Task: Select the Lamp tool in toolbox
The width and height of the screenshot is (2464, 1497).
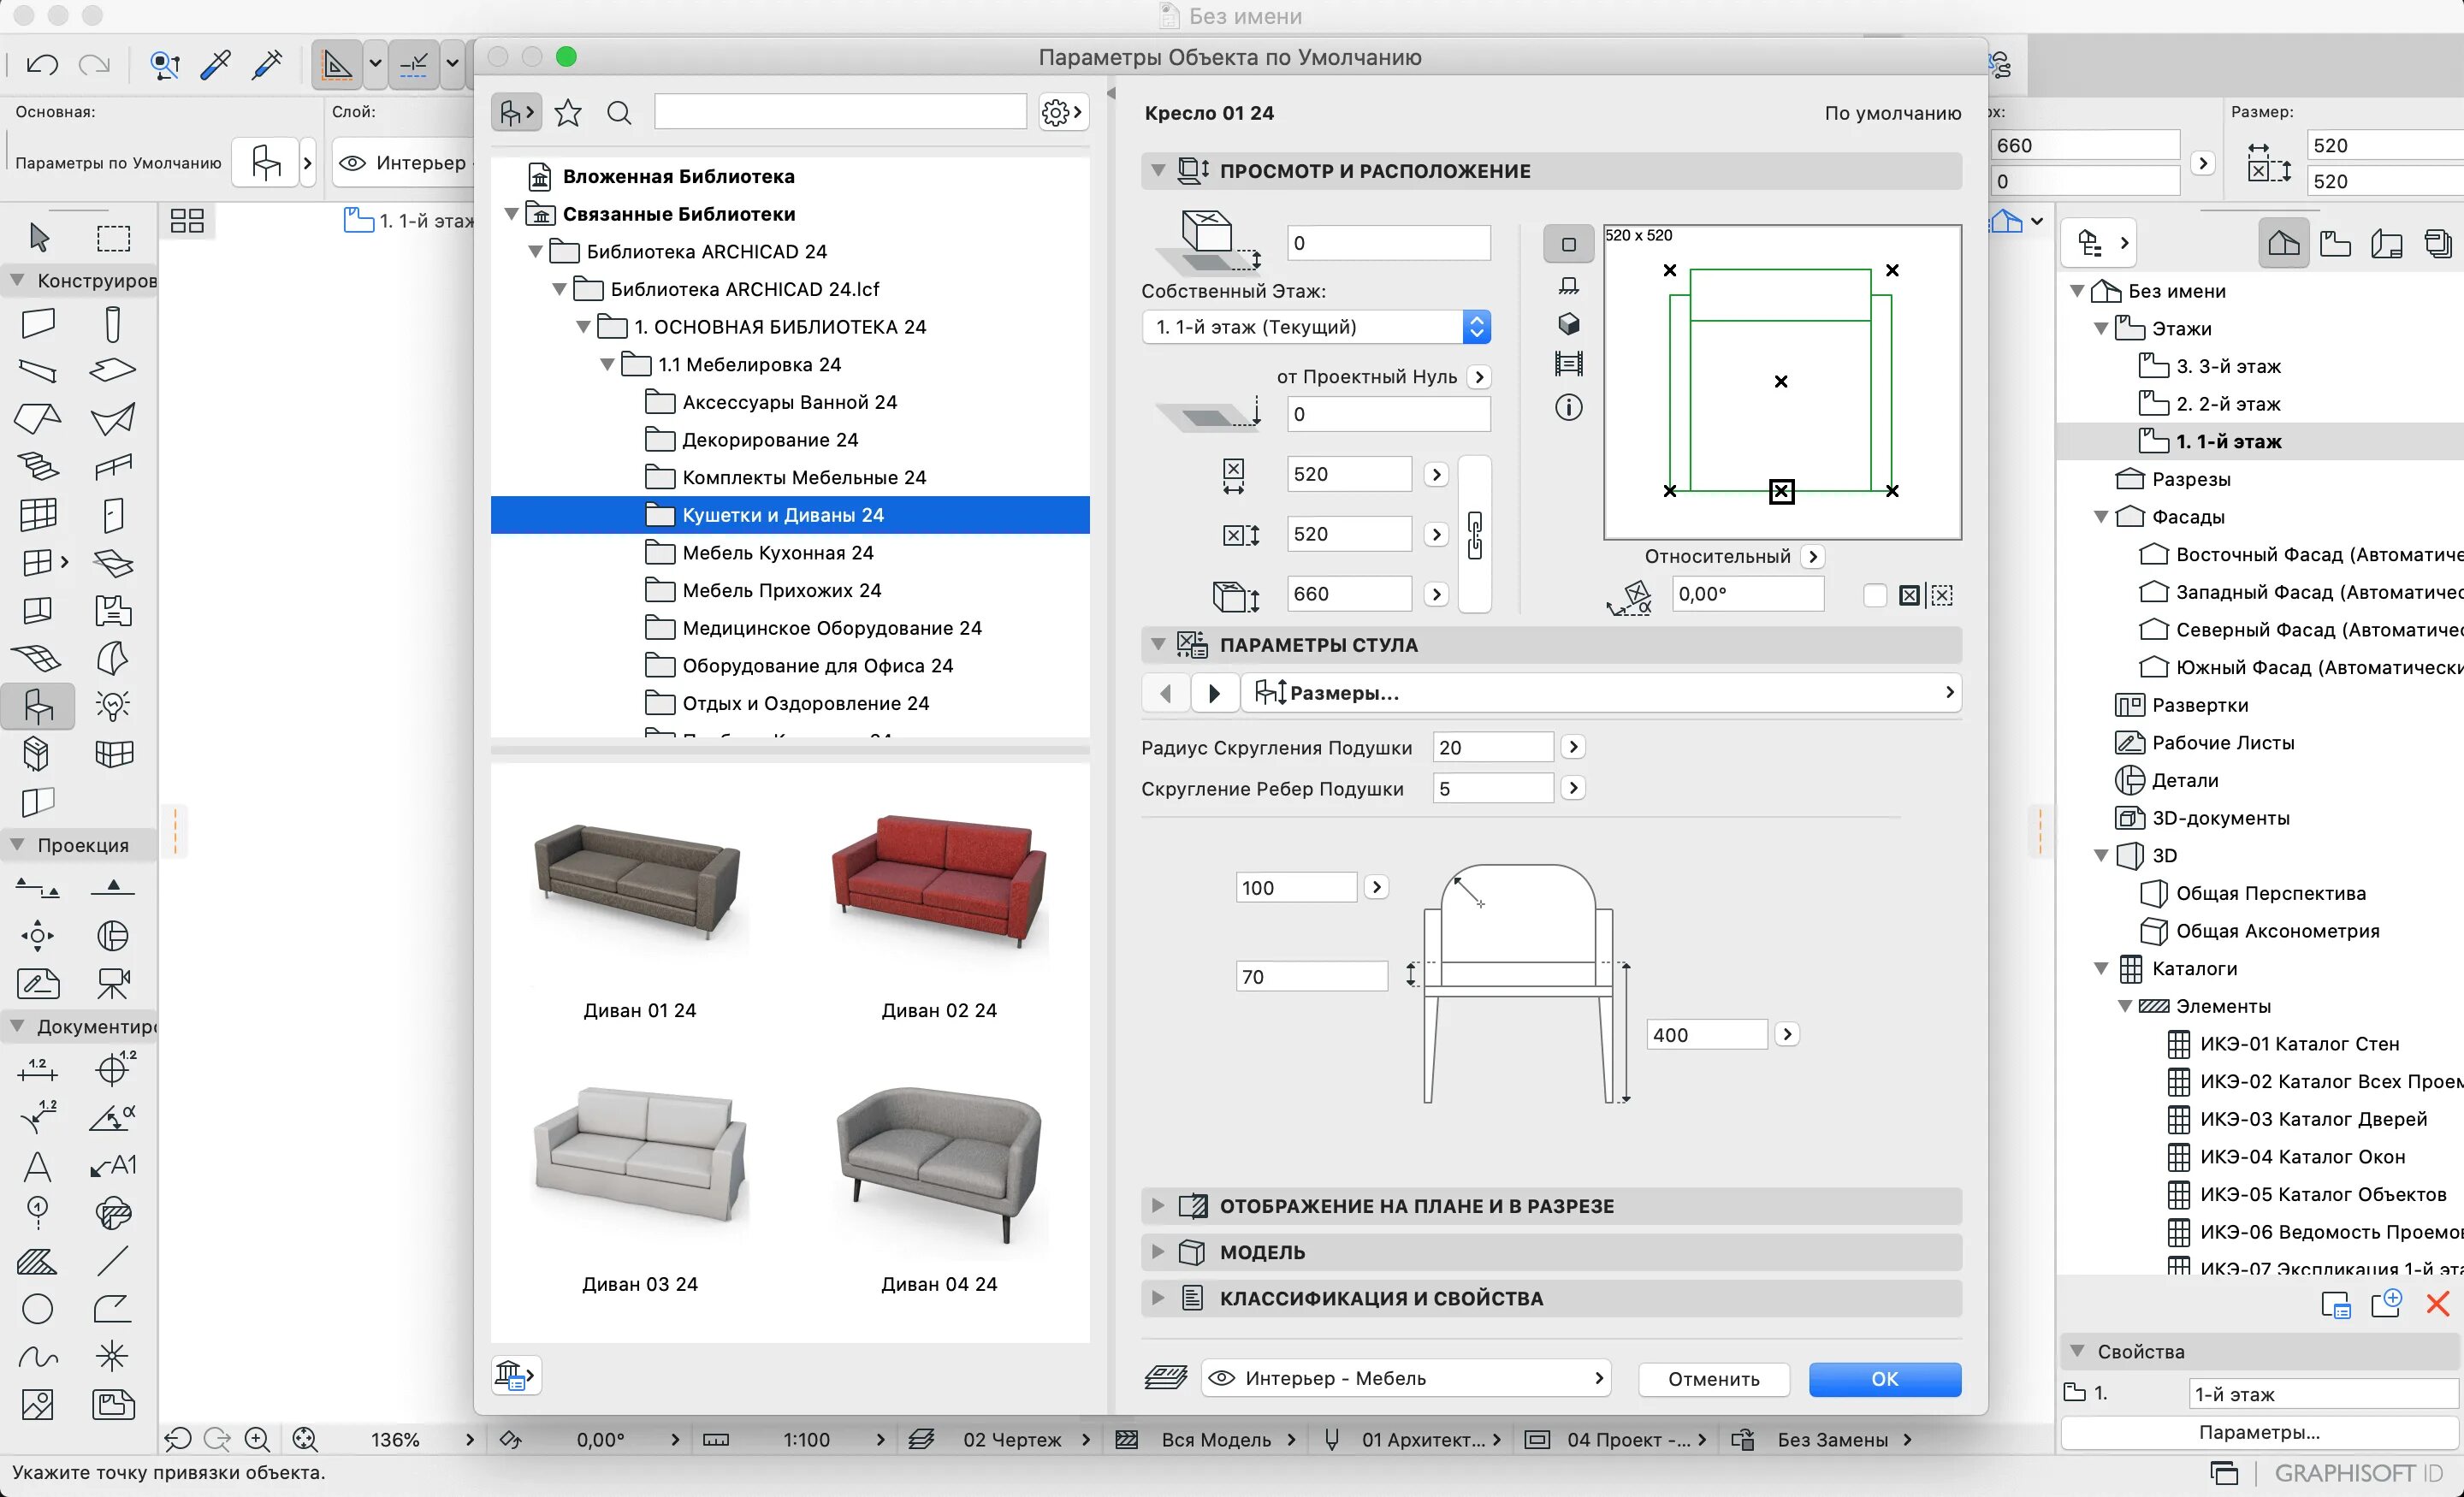Action: [112, 706]
